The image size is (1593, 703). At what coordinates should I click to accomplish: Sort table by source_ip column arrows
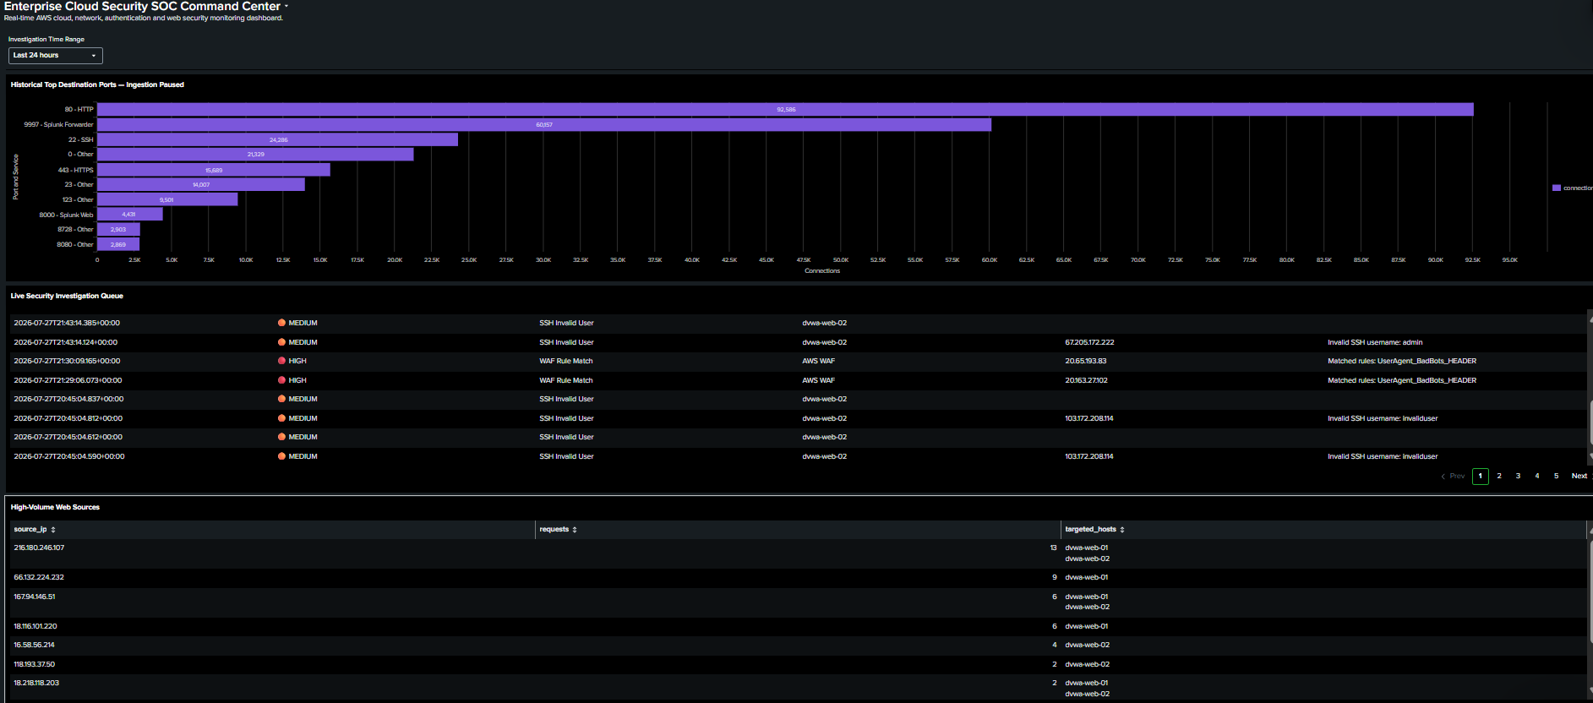tap(53, 530)
